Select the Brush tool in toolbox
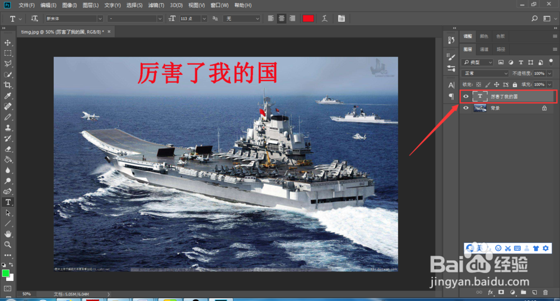Viewport: 560px width, 301px height. click(7, 117)
